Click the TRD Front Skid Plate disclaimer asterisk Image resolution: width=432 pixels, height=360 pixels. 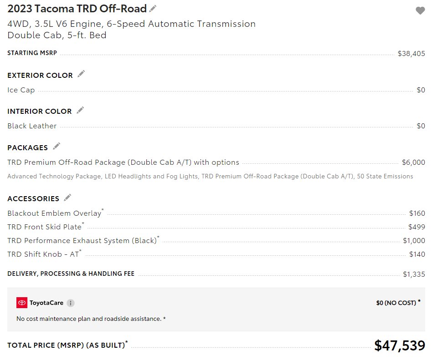tap(83, 223)
